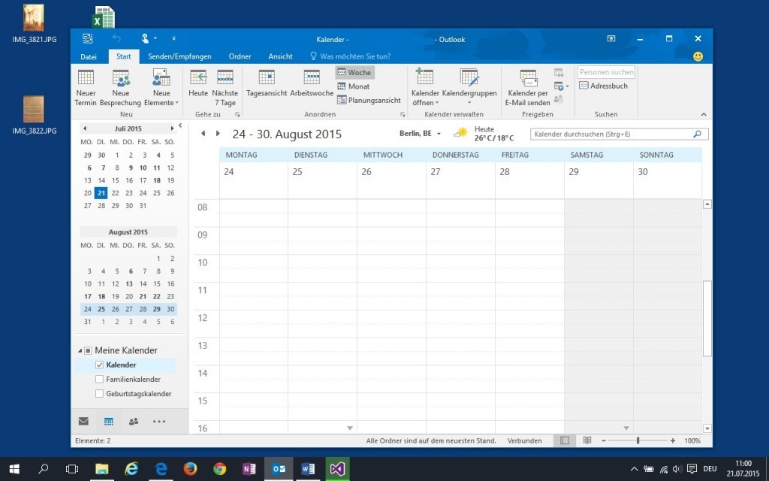The width and height of the screenshot is (769, 481).
Task: Enable the Familienkalender checkbox
Action: pos(99,380)
